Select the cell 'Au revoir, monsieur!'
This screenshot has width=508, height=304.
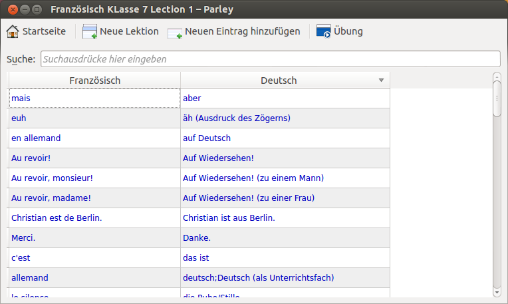click(94, 178)
